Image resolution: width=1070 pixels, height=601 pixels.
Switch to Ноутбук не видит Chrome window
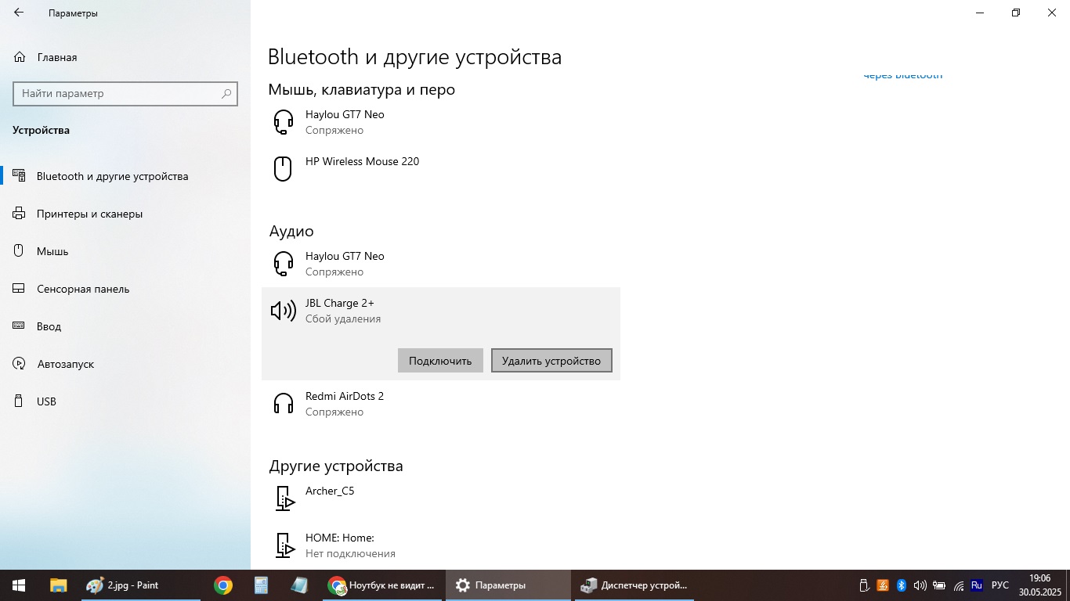(x=382, y=585)
